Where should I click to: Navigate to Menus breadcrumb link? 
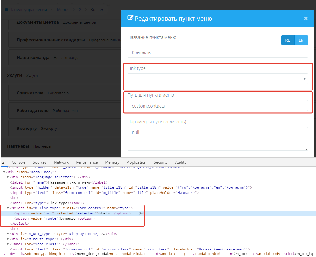coord(63,9)
